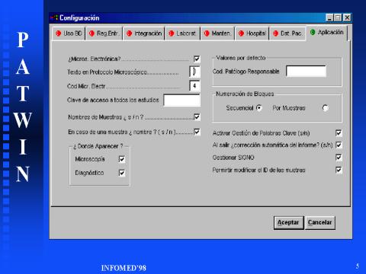Viewport: 366px width, 274px height.
Task: Click the Clave de acceso input field
Action: coord(181,100)
